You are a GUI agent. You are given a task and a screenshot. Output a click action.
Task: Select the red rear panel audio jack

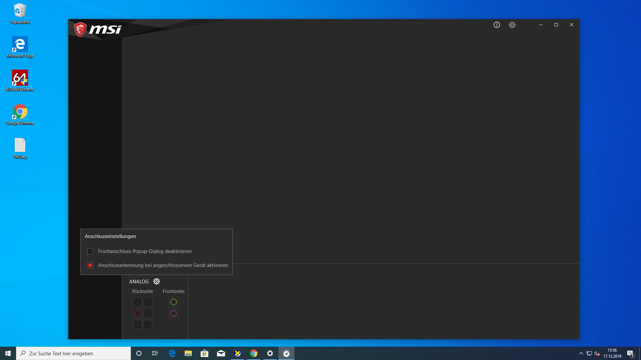(138, 313)
